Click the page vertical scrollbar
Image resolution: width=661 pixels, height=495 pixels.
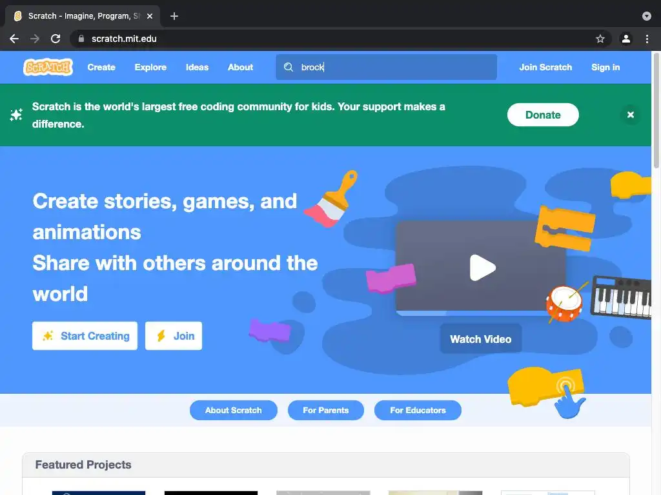(x=656, y=110)
